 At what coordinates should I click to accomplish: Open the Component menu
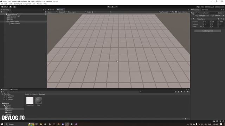click(27, 4)
